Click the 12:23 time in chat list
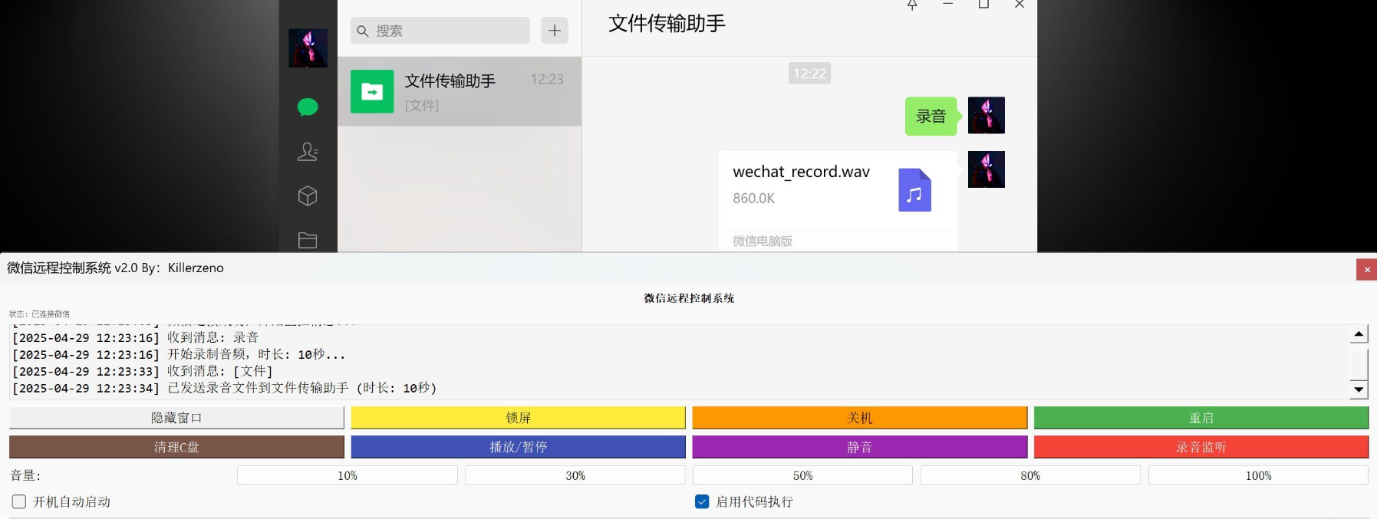 (547, 79)
